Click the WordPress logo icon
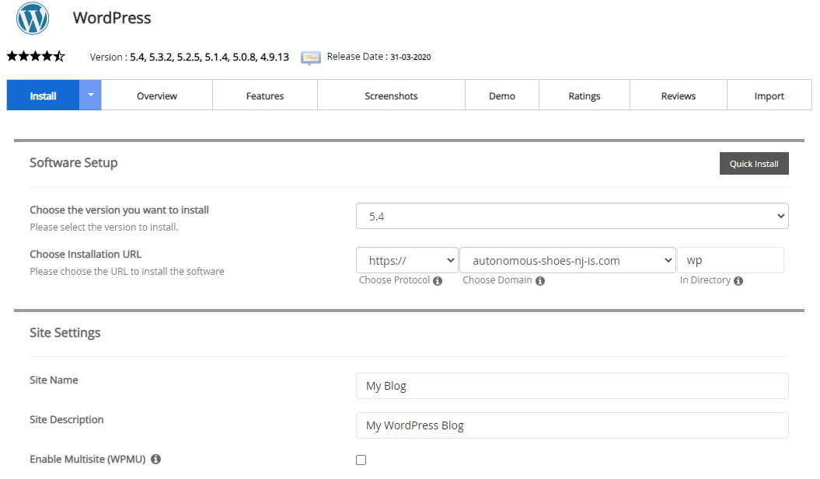 tap(33, 19)
